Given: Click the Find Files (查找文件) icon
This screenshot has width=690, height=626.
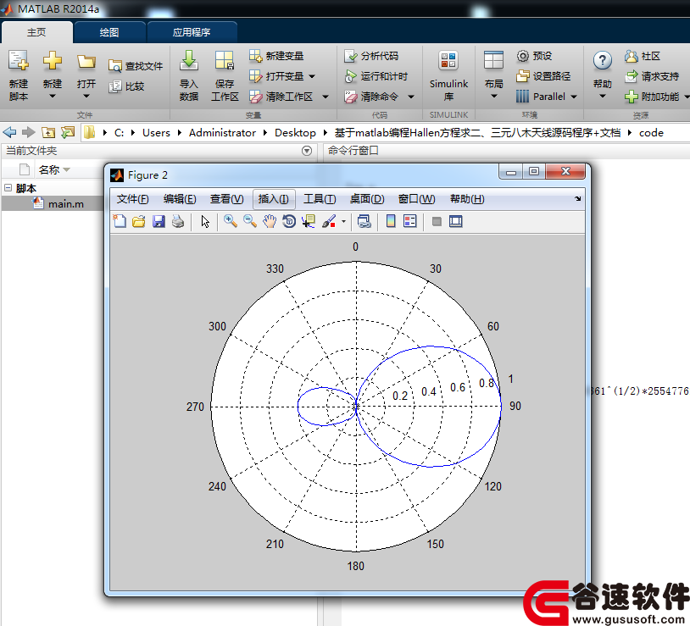Looking at the screenshot, I should pyautogui.click(x=114, y=66).
